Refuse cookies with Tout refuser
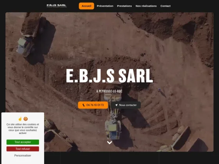The width and height of the screenshot is (219, 164). pyautogui.click(x=23, y=149)
